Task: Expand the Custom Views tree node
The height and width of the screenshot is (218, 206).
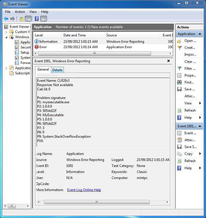Action: pos(7,32)
